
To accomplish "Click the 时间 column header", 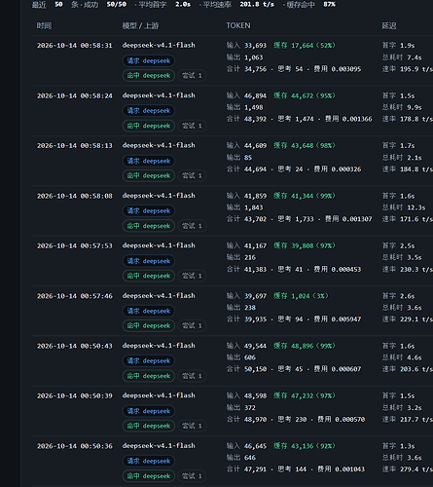I will (44, 25).
